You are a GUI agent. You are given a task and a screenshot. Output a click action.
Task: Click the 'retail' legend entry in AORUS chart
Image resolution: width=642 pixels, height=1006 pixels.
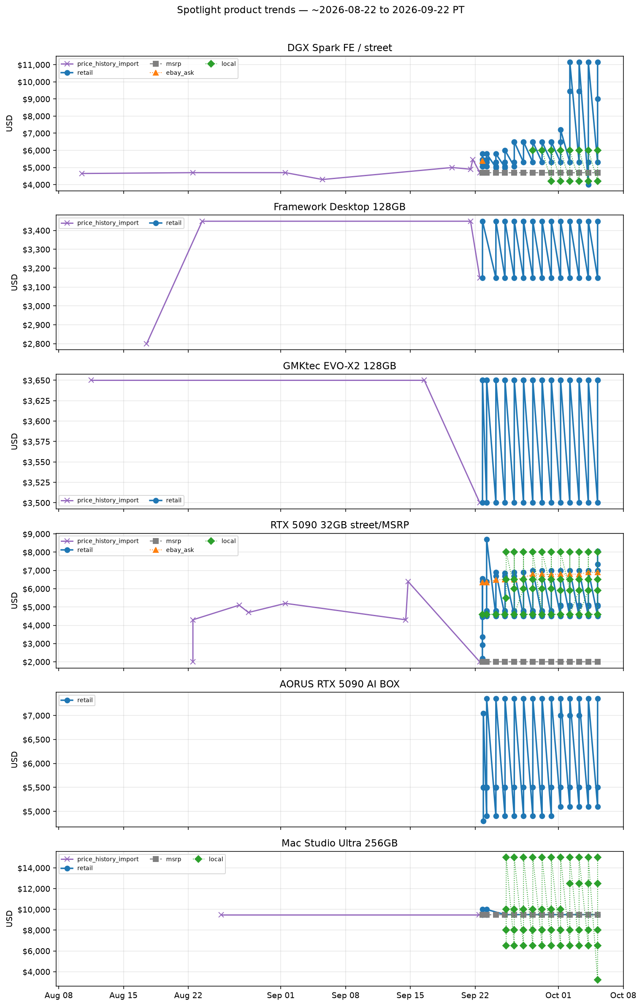pyautogui.click(x=77, y=700)
